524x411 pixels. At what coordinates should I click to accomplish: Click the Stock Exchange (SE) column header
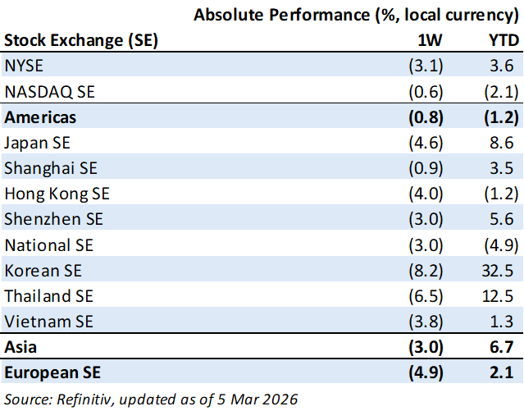click(81, 40)
